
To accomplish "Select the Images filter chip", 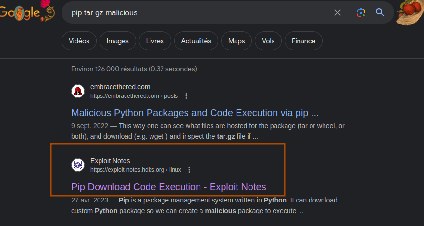I will coord(117,41).
